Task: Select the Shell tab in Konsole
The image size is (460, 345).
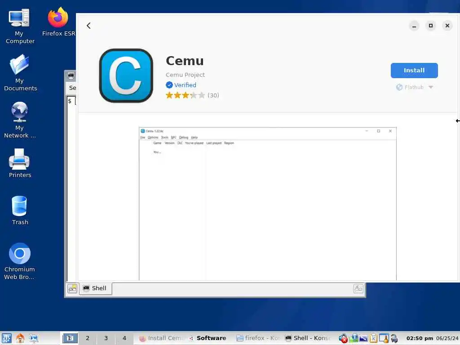Action: click(x=95, y=288)
